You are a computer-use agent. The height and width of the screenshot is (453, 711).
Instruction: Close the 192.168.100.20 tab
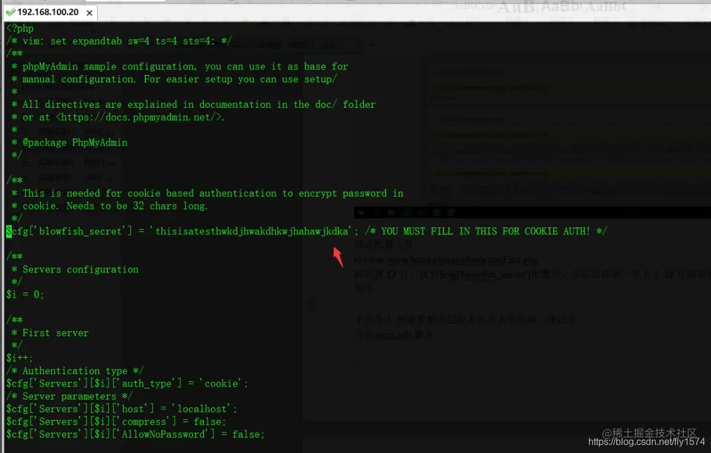89,12
